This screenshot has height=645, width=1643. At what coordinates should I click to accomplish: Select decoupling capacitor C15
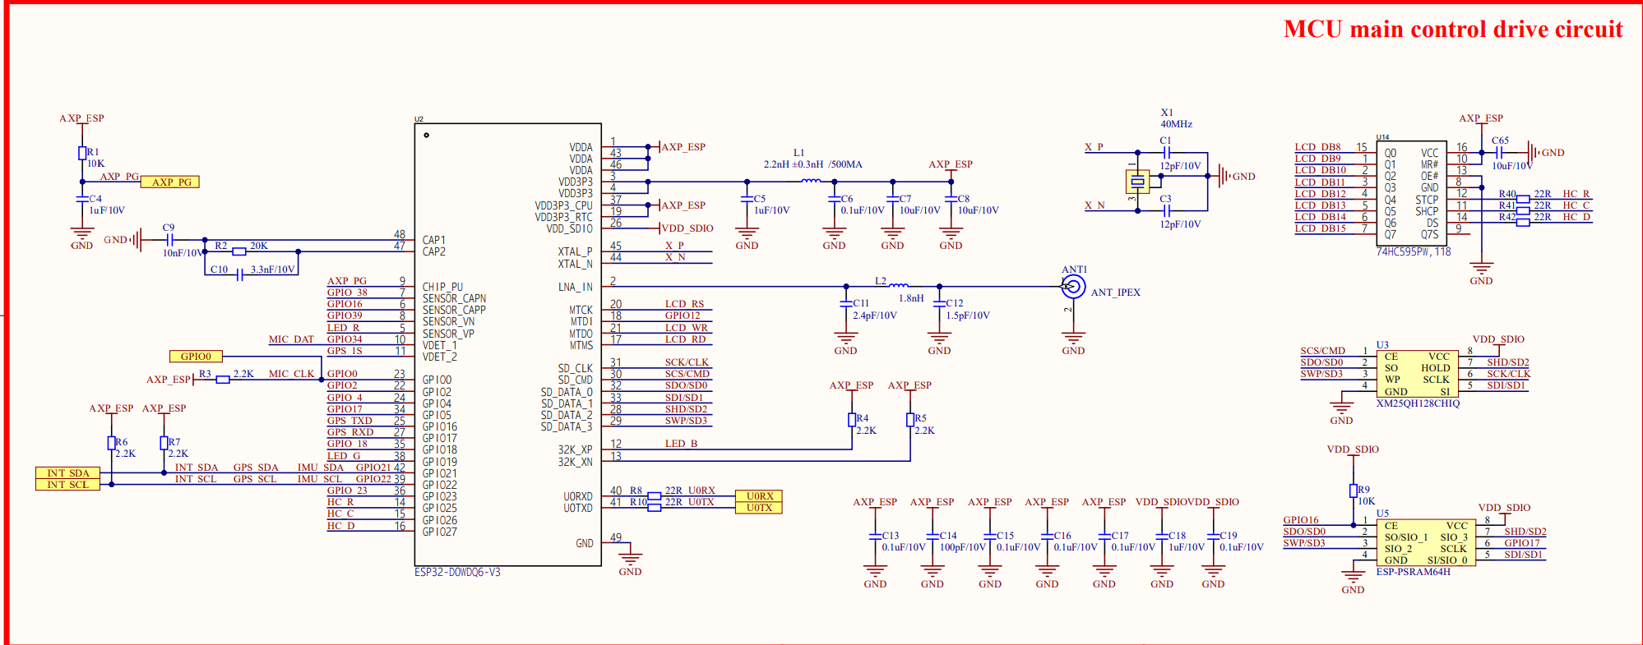990,537
